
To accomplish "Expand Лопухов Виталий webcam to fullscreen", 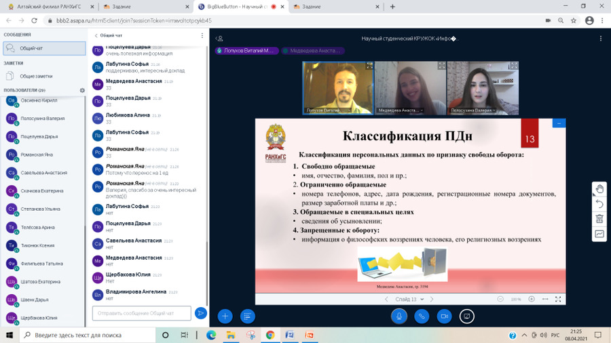I will tap(369, 66).
